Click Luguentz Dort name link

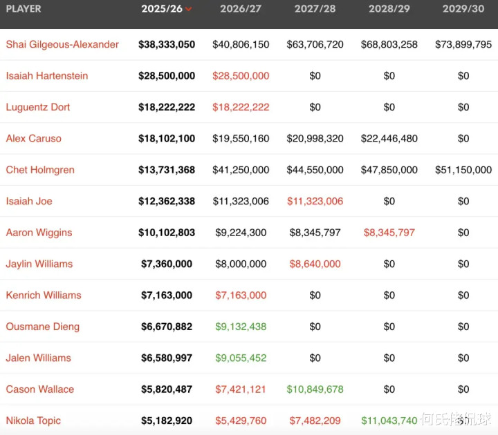click(38, 107)
